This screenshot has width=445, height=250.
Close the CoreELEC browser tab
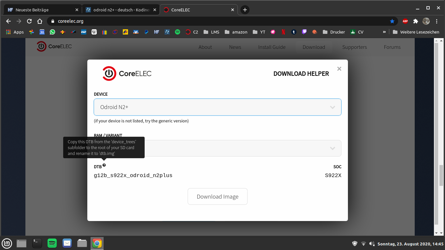tap(233, 10)
